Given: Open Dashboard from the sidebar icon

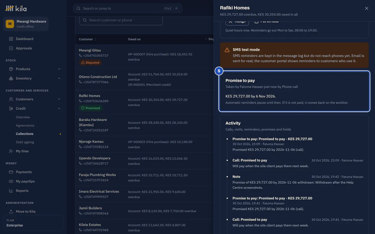Looking at the screenshot, I should [x=11, y=39].
